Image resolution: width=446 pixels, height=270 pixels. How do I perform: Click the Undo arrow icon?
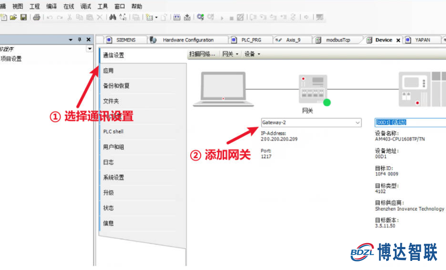pos(50,18)
